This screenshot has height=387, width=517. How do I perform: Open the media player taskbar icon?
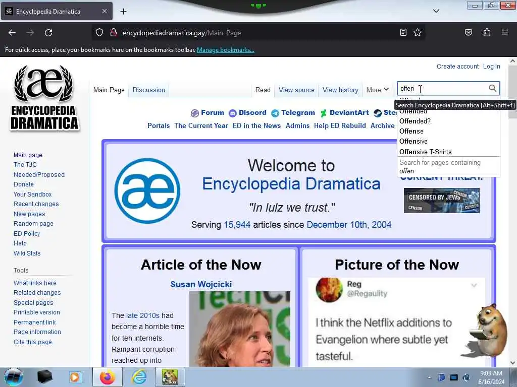[x=75, y=377]
